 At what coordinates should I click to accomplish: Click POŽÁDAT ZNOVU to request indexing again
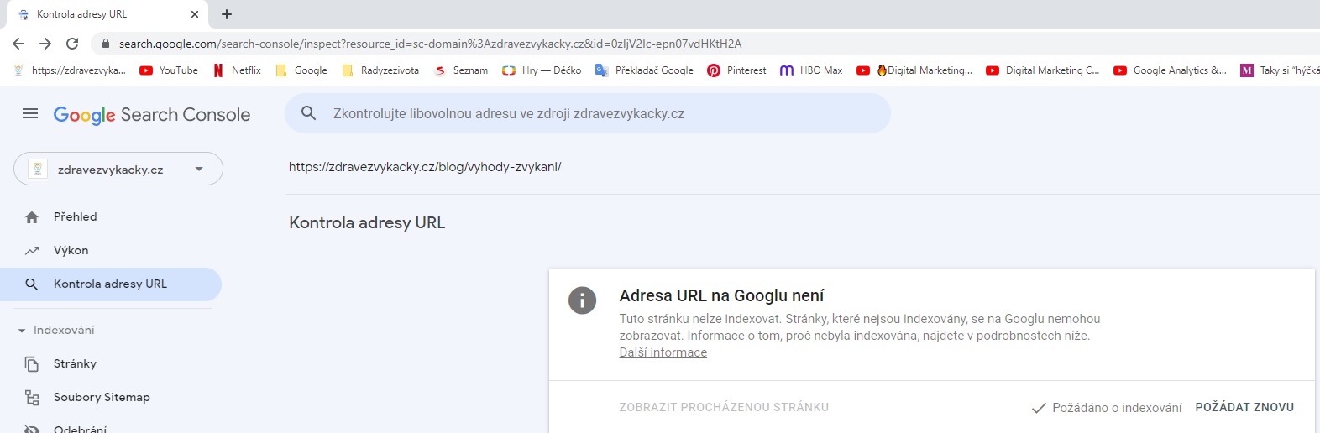(1244, 407)
